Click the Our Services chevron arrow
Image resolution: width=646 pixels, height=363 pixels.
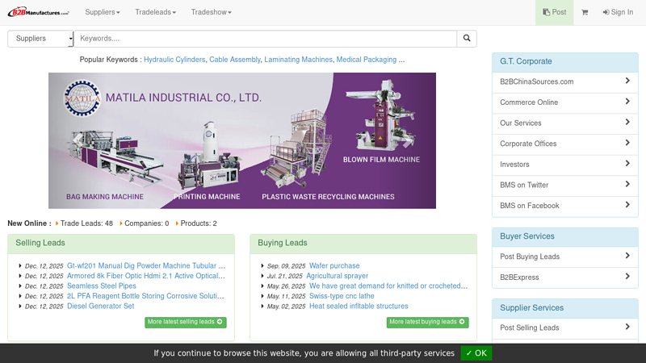[627, 122]
